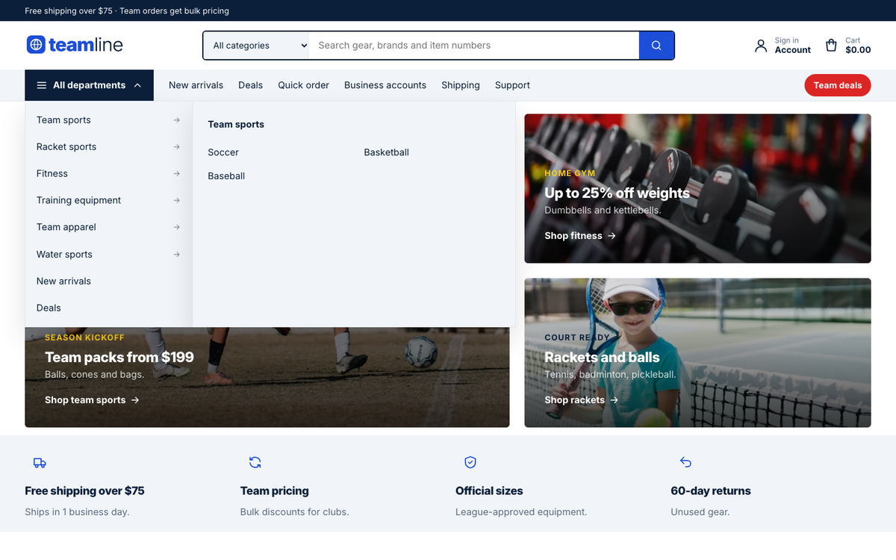Click the blue search magnifier button
The image size is (896, 560).
click(x=656, y=46)
